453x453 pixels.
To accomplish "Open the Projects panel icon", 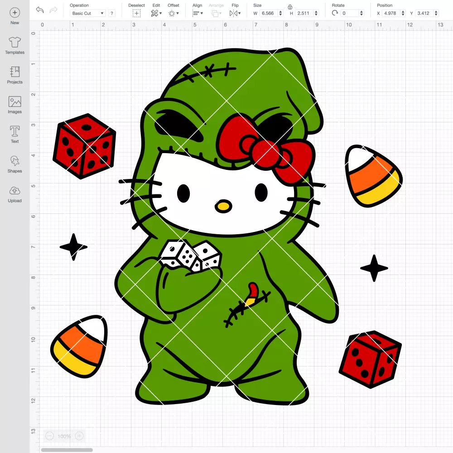I will [15, 72].
